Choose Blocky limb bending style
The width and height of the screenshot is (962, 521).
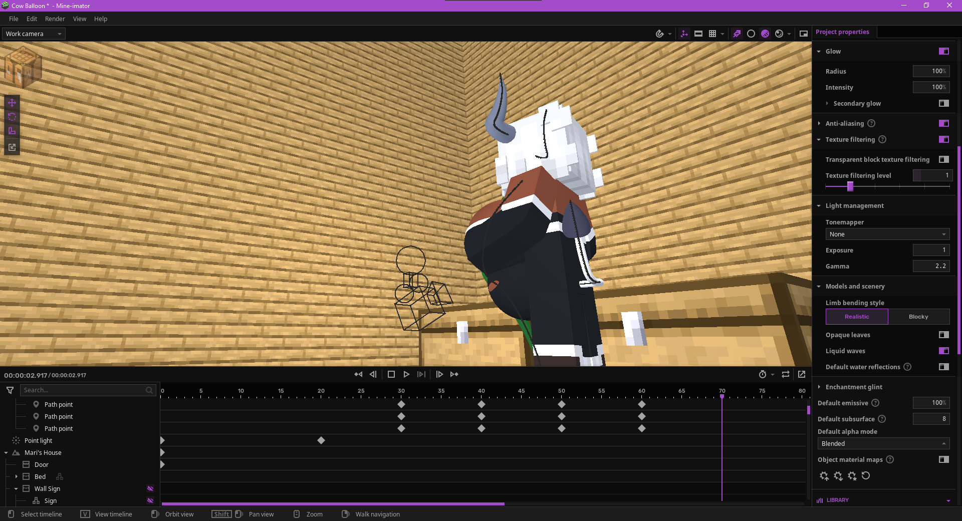918,317
